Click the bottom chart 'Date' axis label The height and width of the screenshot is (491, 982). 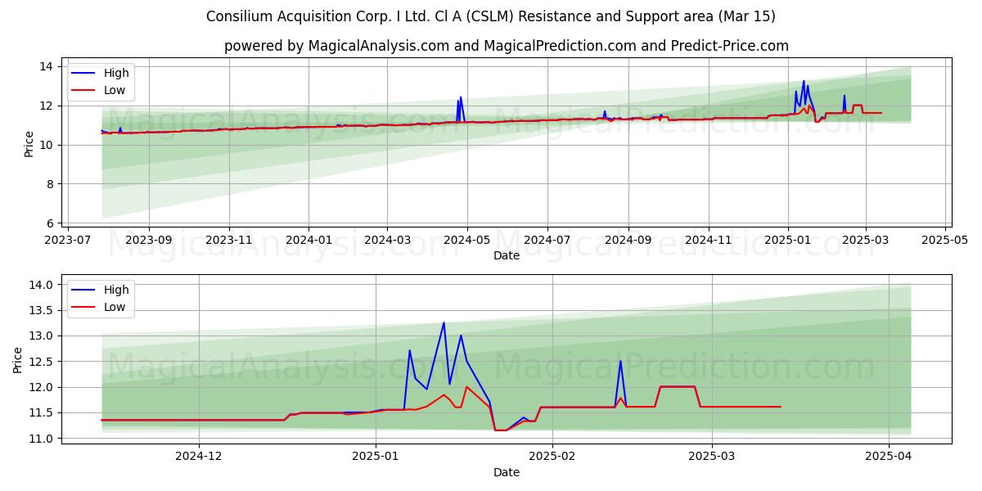click(507, 472)
